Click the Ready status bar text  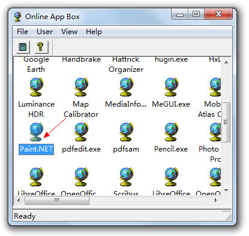pos(25,216)
